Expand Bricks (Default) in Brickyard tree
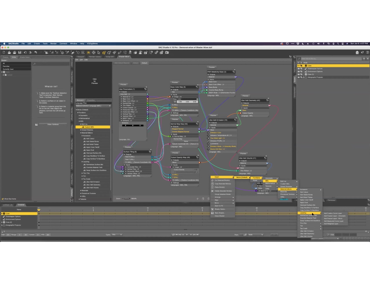 [x=76, y=110]
